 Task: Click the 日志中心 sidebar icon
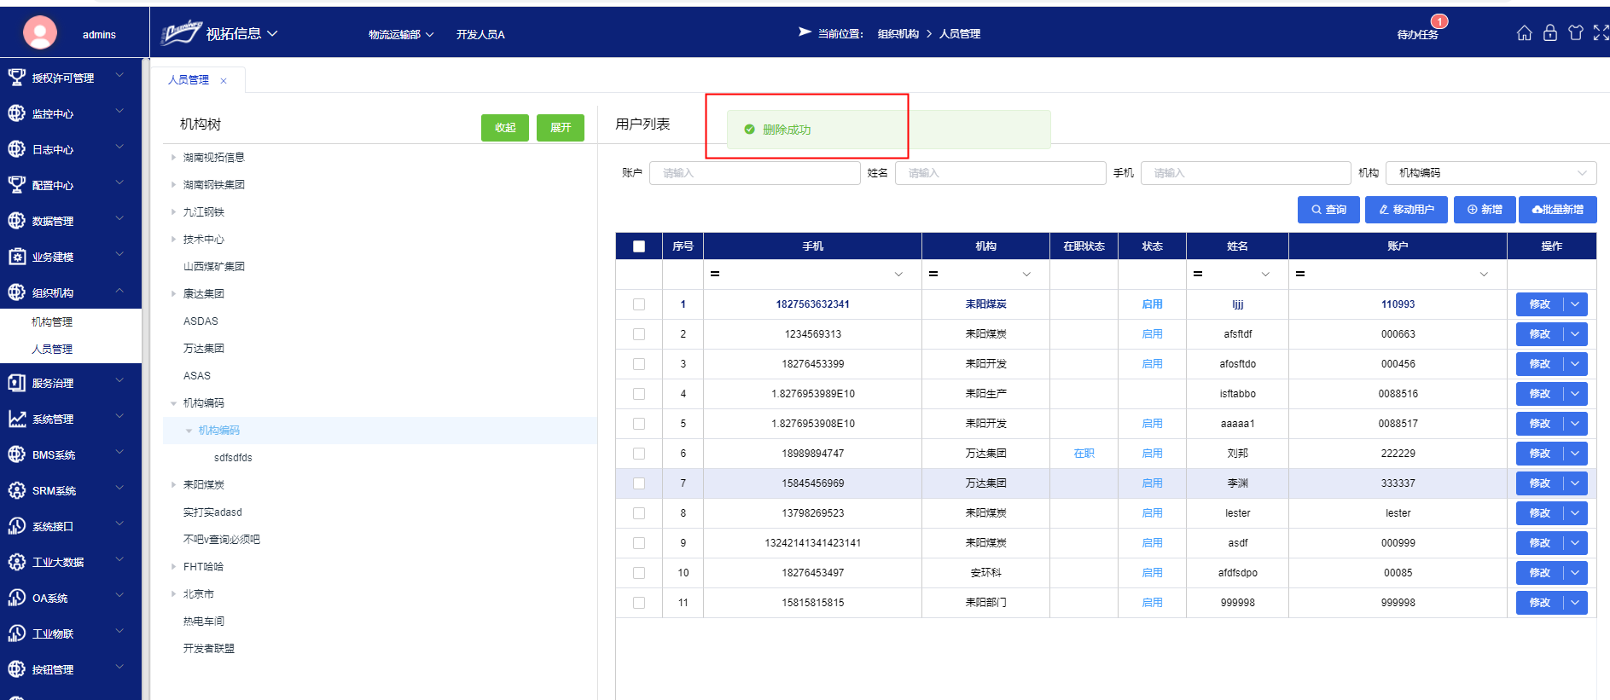(16, 149)
